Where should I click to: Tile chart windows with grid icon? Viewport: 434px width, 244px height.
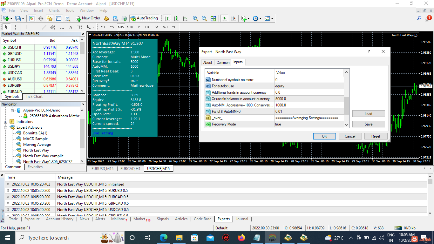(x=213, y=18)
